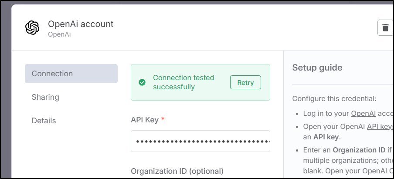Click the API Key field label
Image resolution: width=394 pixels, height=179 pixels.
(x=145, y=120)
